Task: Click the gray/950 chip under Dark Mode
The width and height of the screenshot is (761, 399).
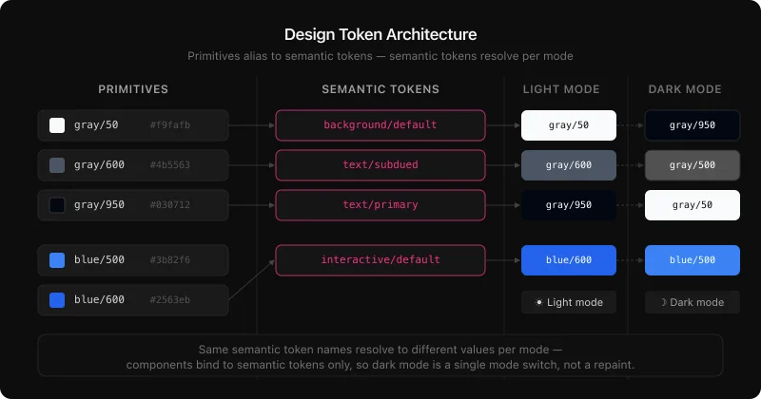Action: pos(693,125)
